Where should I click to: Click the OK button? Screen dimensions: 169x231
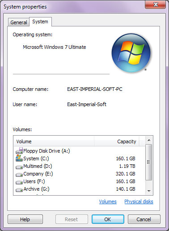point(108,219)
